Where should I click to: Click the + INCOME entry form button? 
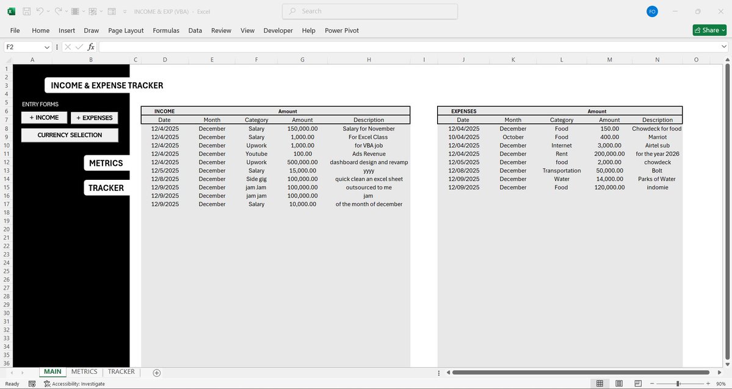click(x=45, y=118)
